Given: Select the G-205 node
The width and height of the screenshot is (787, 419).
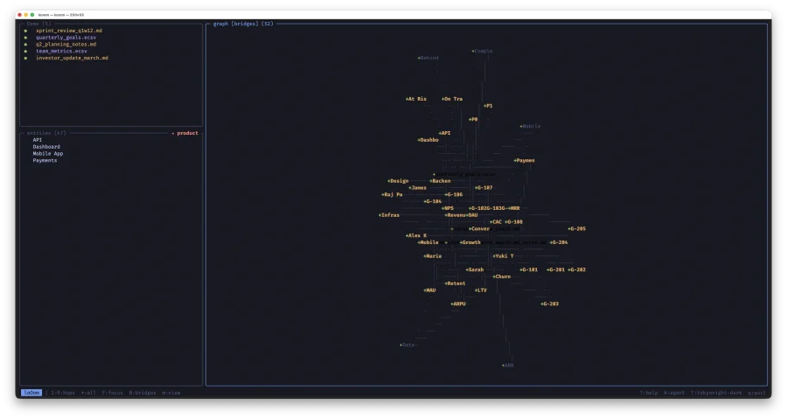Looking at the screenshot, I should 576,228.
